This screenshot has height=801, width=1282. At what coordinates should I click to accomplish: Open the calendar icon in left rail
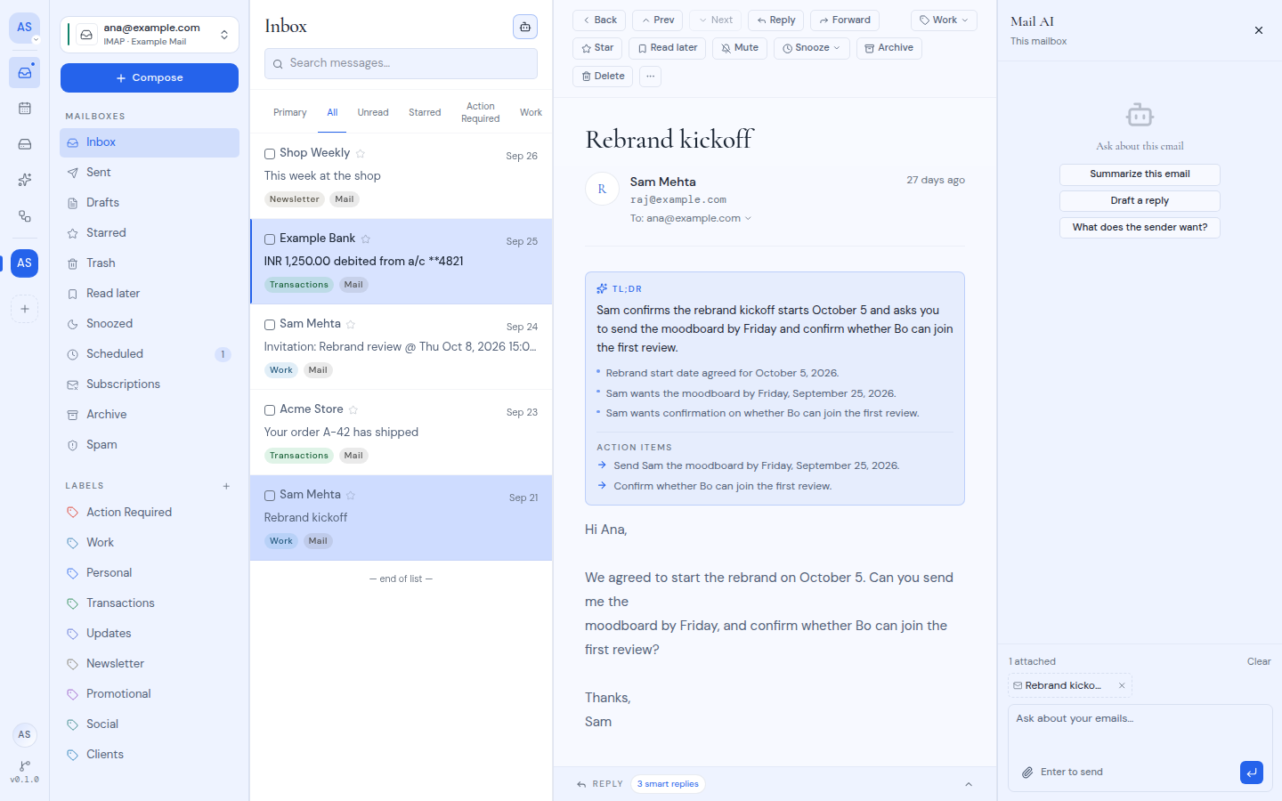[x=25, y=109]
